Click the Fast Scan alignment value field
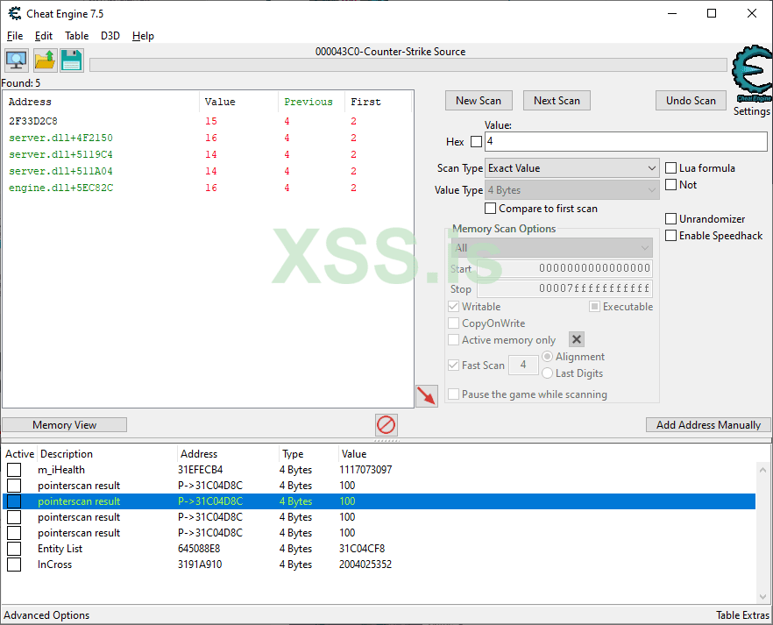Viewport: 773px width, 625px height. tap(523, 366)
